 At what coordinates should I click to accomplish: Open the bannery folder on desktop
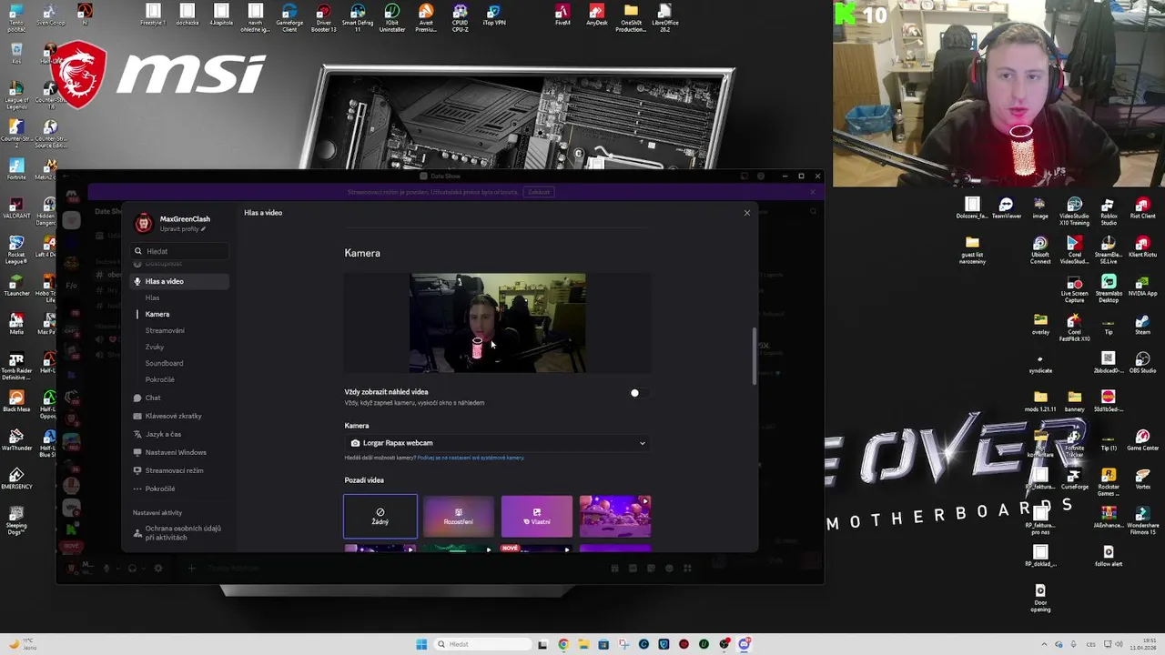(x=1074, y=401)
